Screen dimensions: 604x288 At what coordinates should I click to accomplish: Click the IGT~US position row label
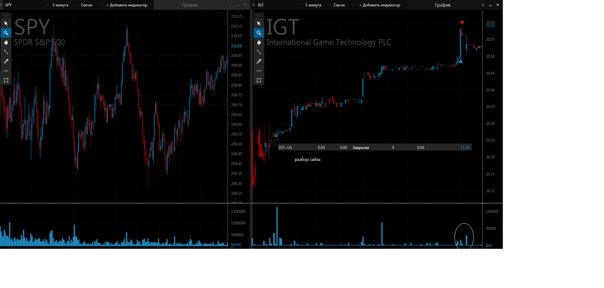point(285,148)
